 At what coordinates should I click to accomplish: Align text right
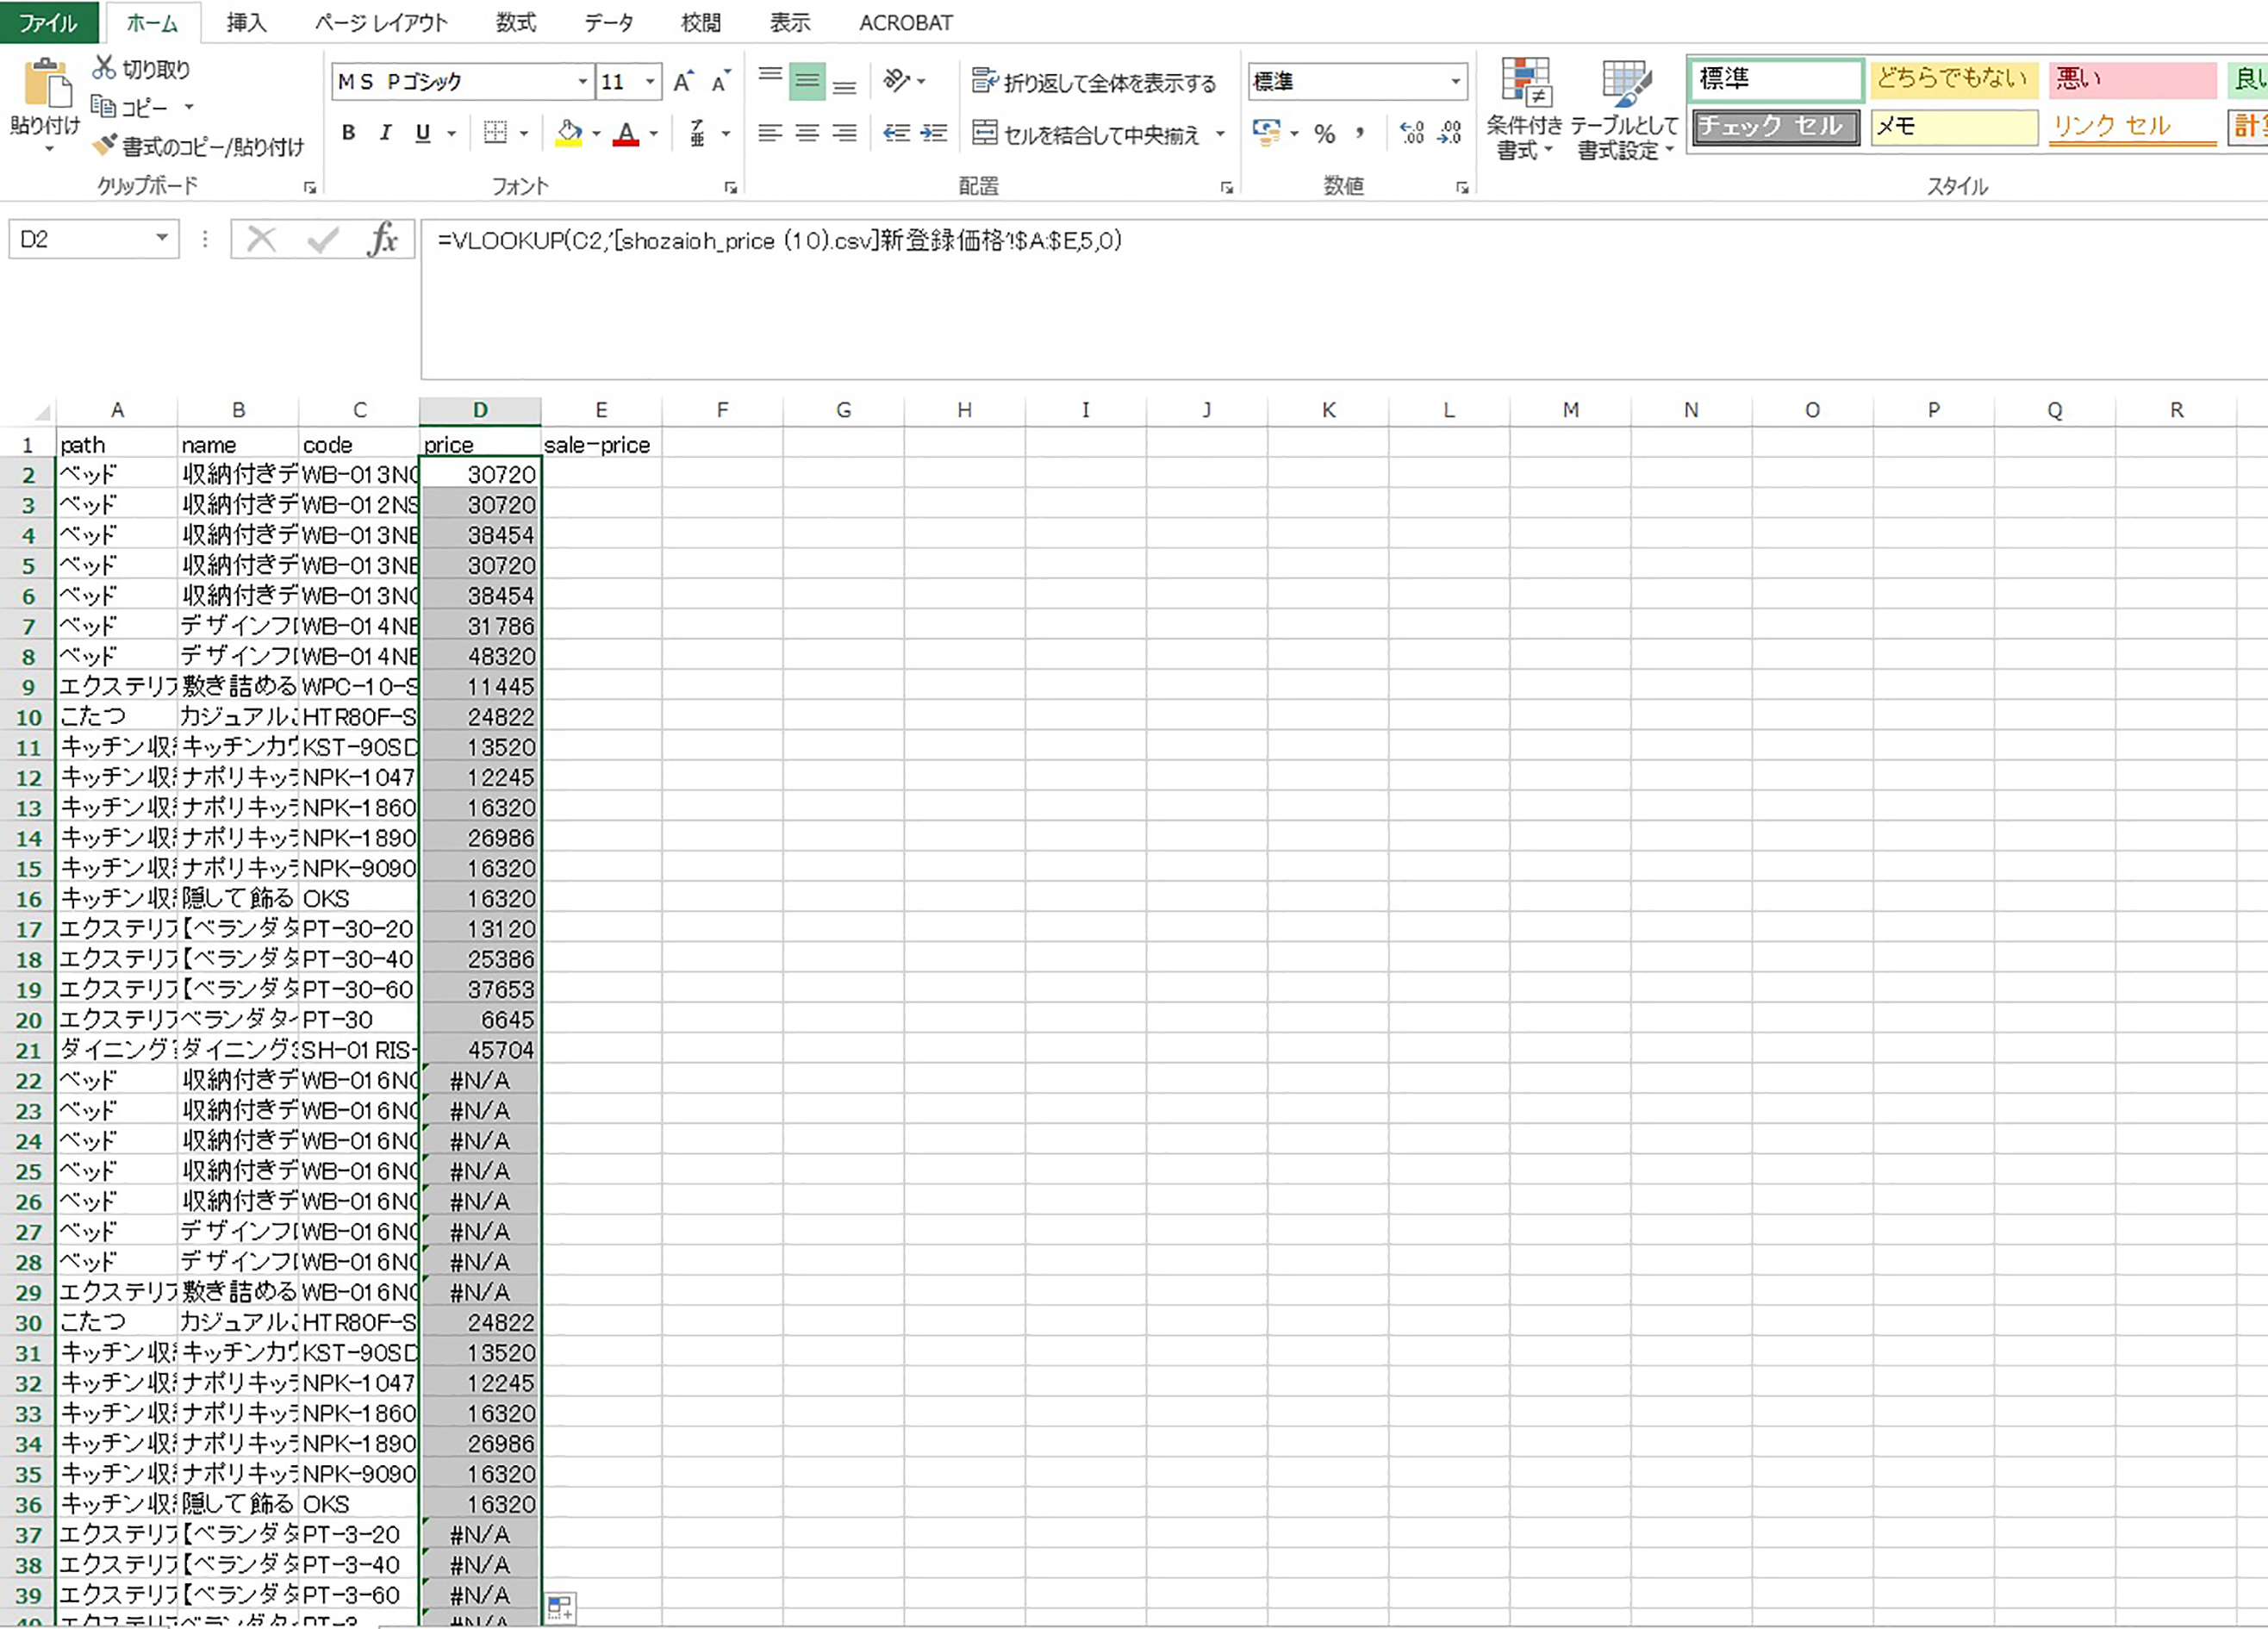[845, 132]
